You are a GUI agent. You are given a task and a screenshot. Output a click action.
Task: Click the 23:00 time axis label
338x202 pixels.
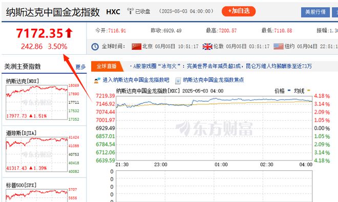[161, 165]
